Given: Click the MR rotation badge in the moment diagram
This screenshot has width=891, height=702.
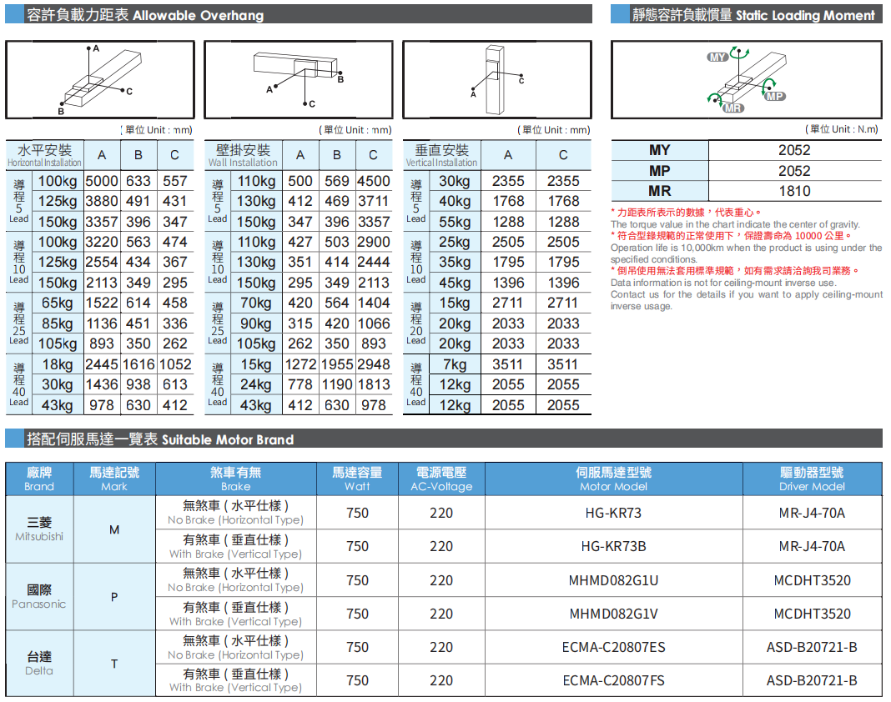Looking at the screenshot, I should 732,108.
